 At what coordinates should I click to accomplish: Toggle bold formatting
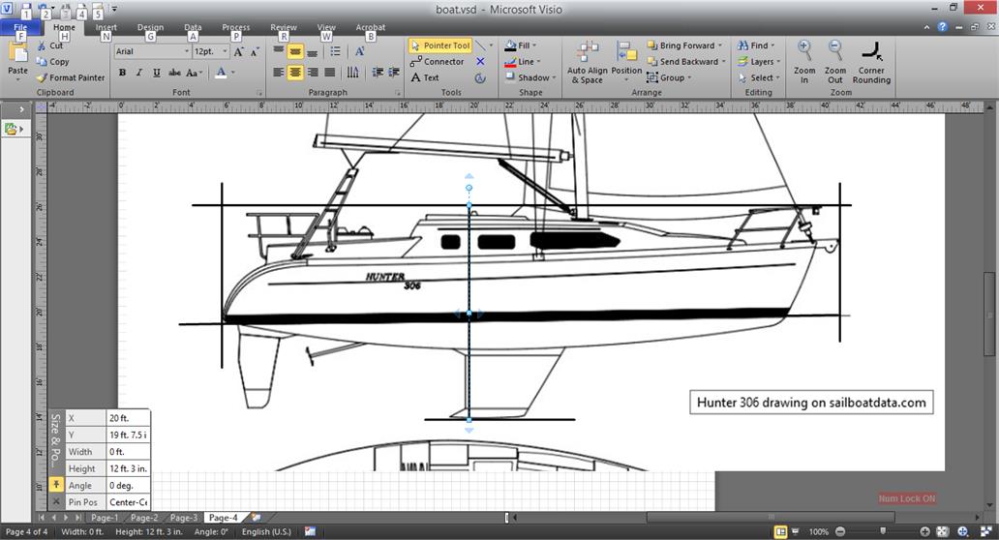(x=122, y=73)
